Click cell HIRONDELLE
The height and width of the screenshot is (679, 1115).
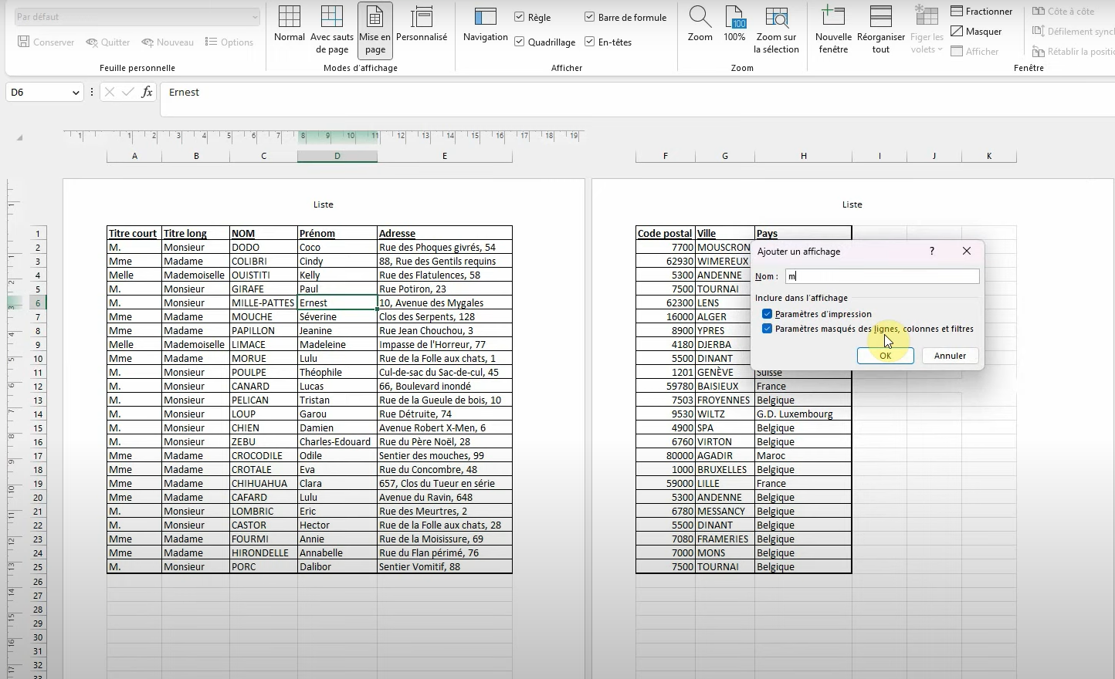click(263, 553)
